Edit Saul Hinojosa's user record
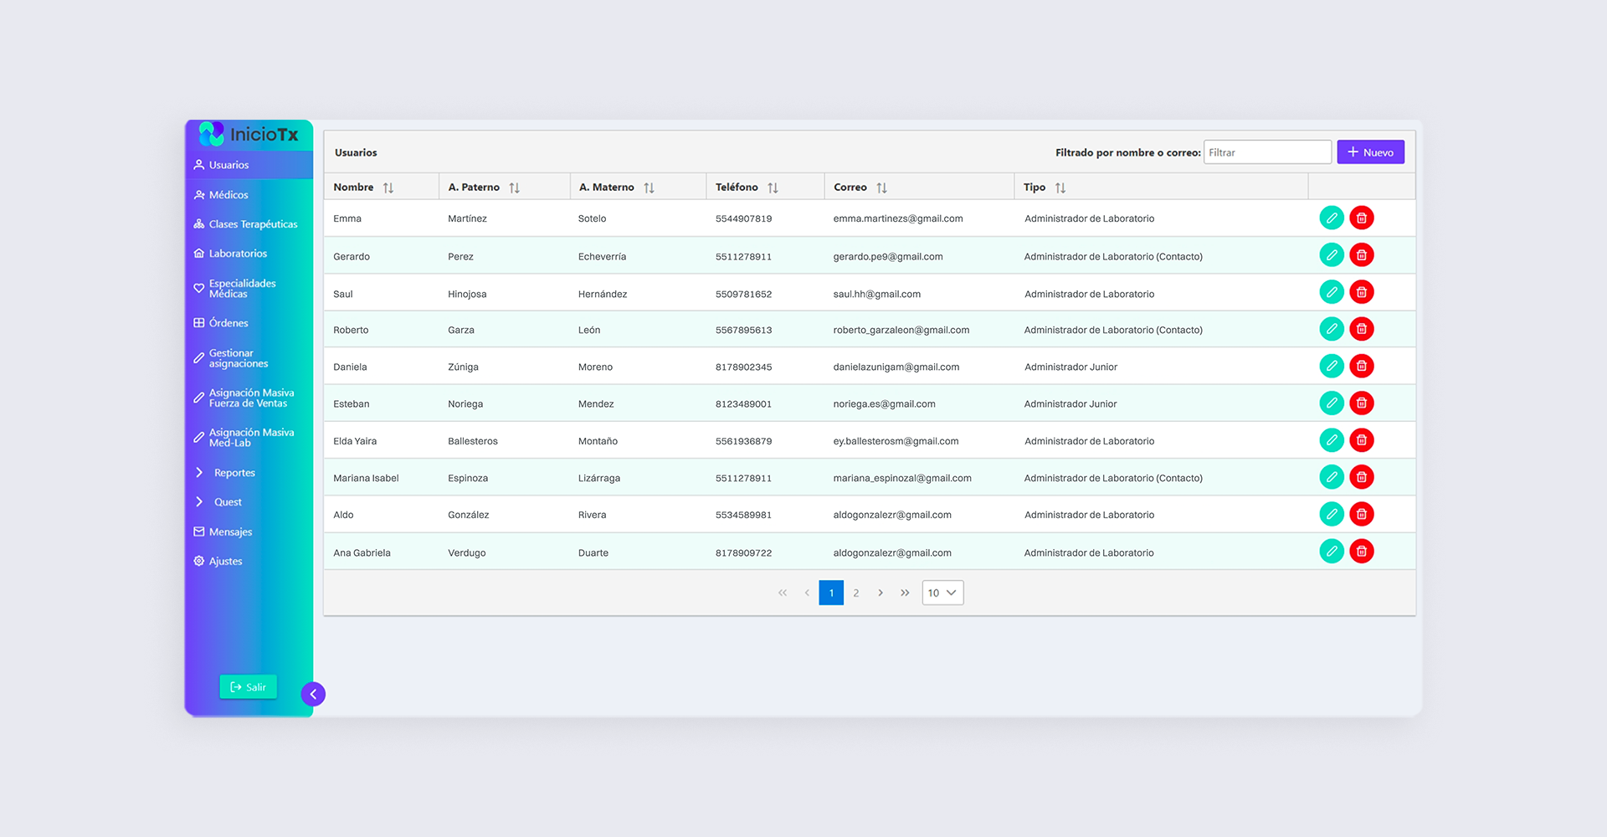 1331,292
